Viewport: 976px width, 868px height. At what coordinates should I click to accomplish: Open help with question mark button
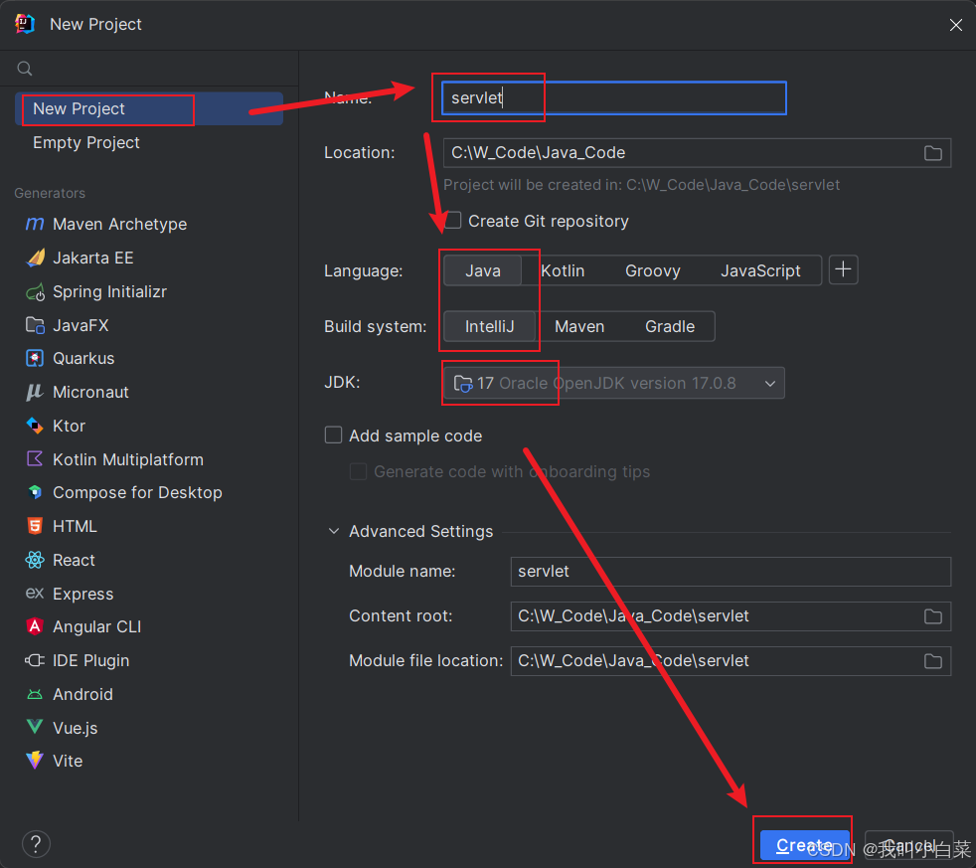tap(36, 844)
